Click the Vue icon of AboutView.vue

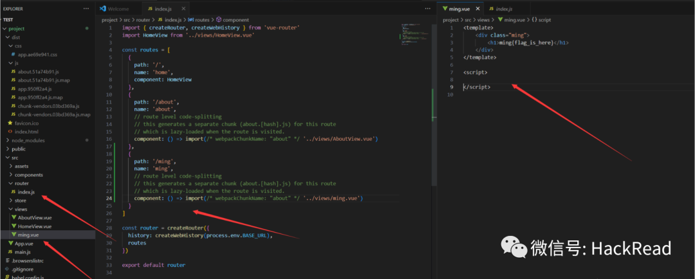click(x=14, y=217)
